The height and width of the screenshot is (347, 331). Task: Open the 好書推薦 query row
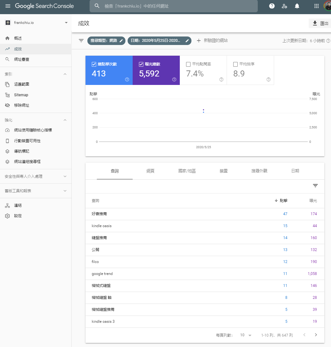pyautogui.click(x=99, y=214)
